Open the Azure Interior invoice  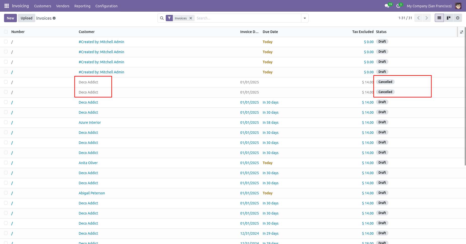tap(90, 123)
